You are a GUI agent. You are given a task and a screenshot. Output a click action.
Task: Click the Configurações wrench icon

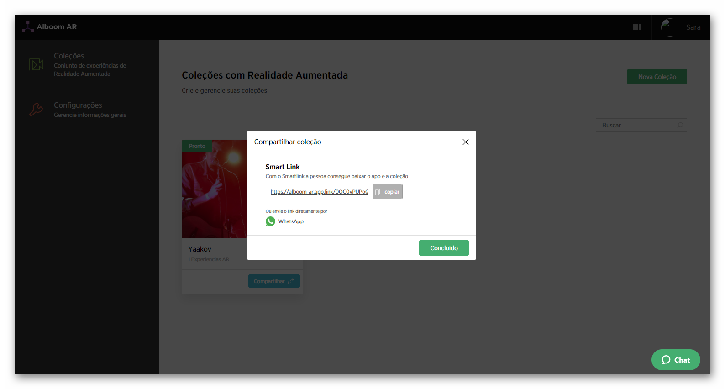click(36, 110)
